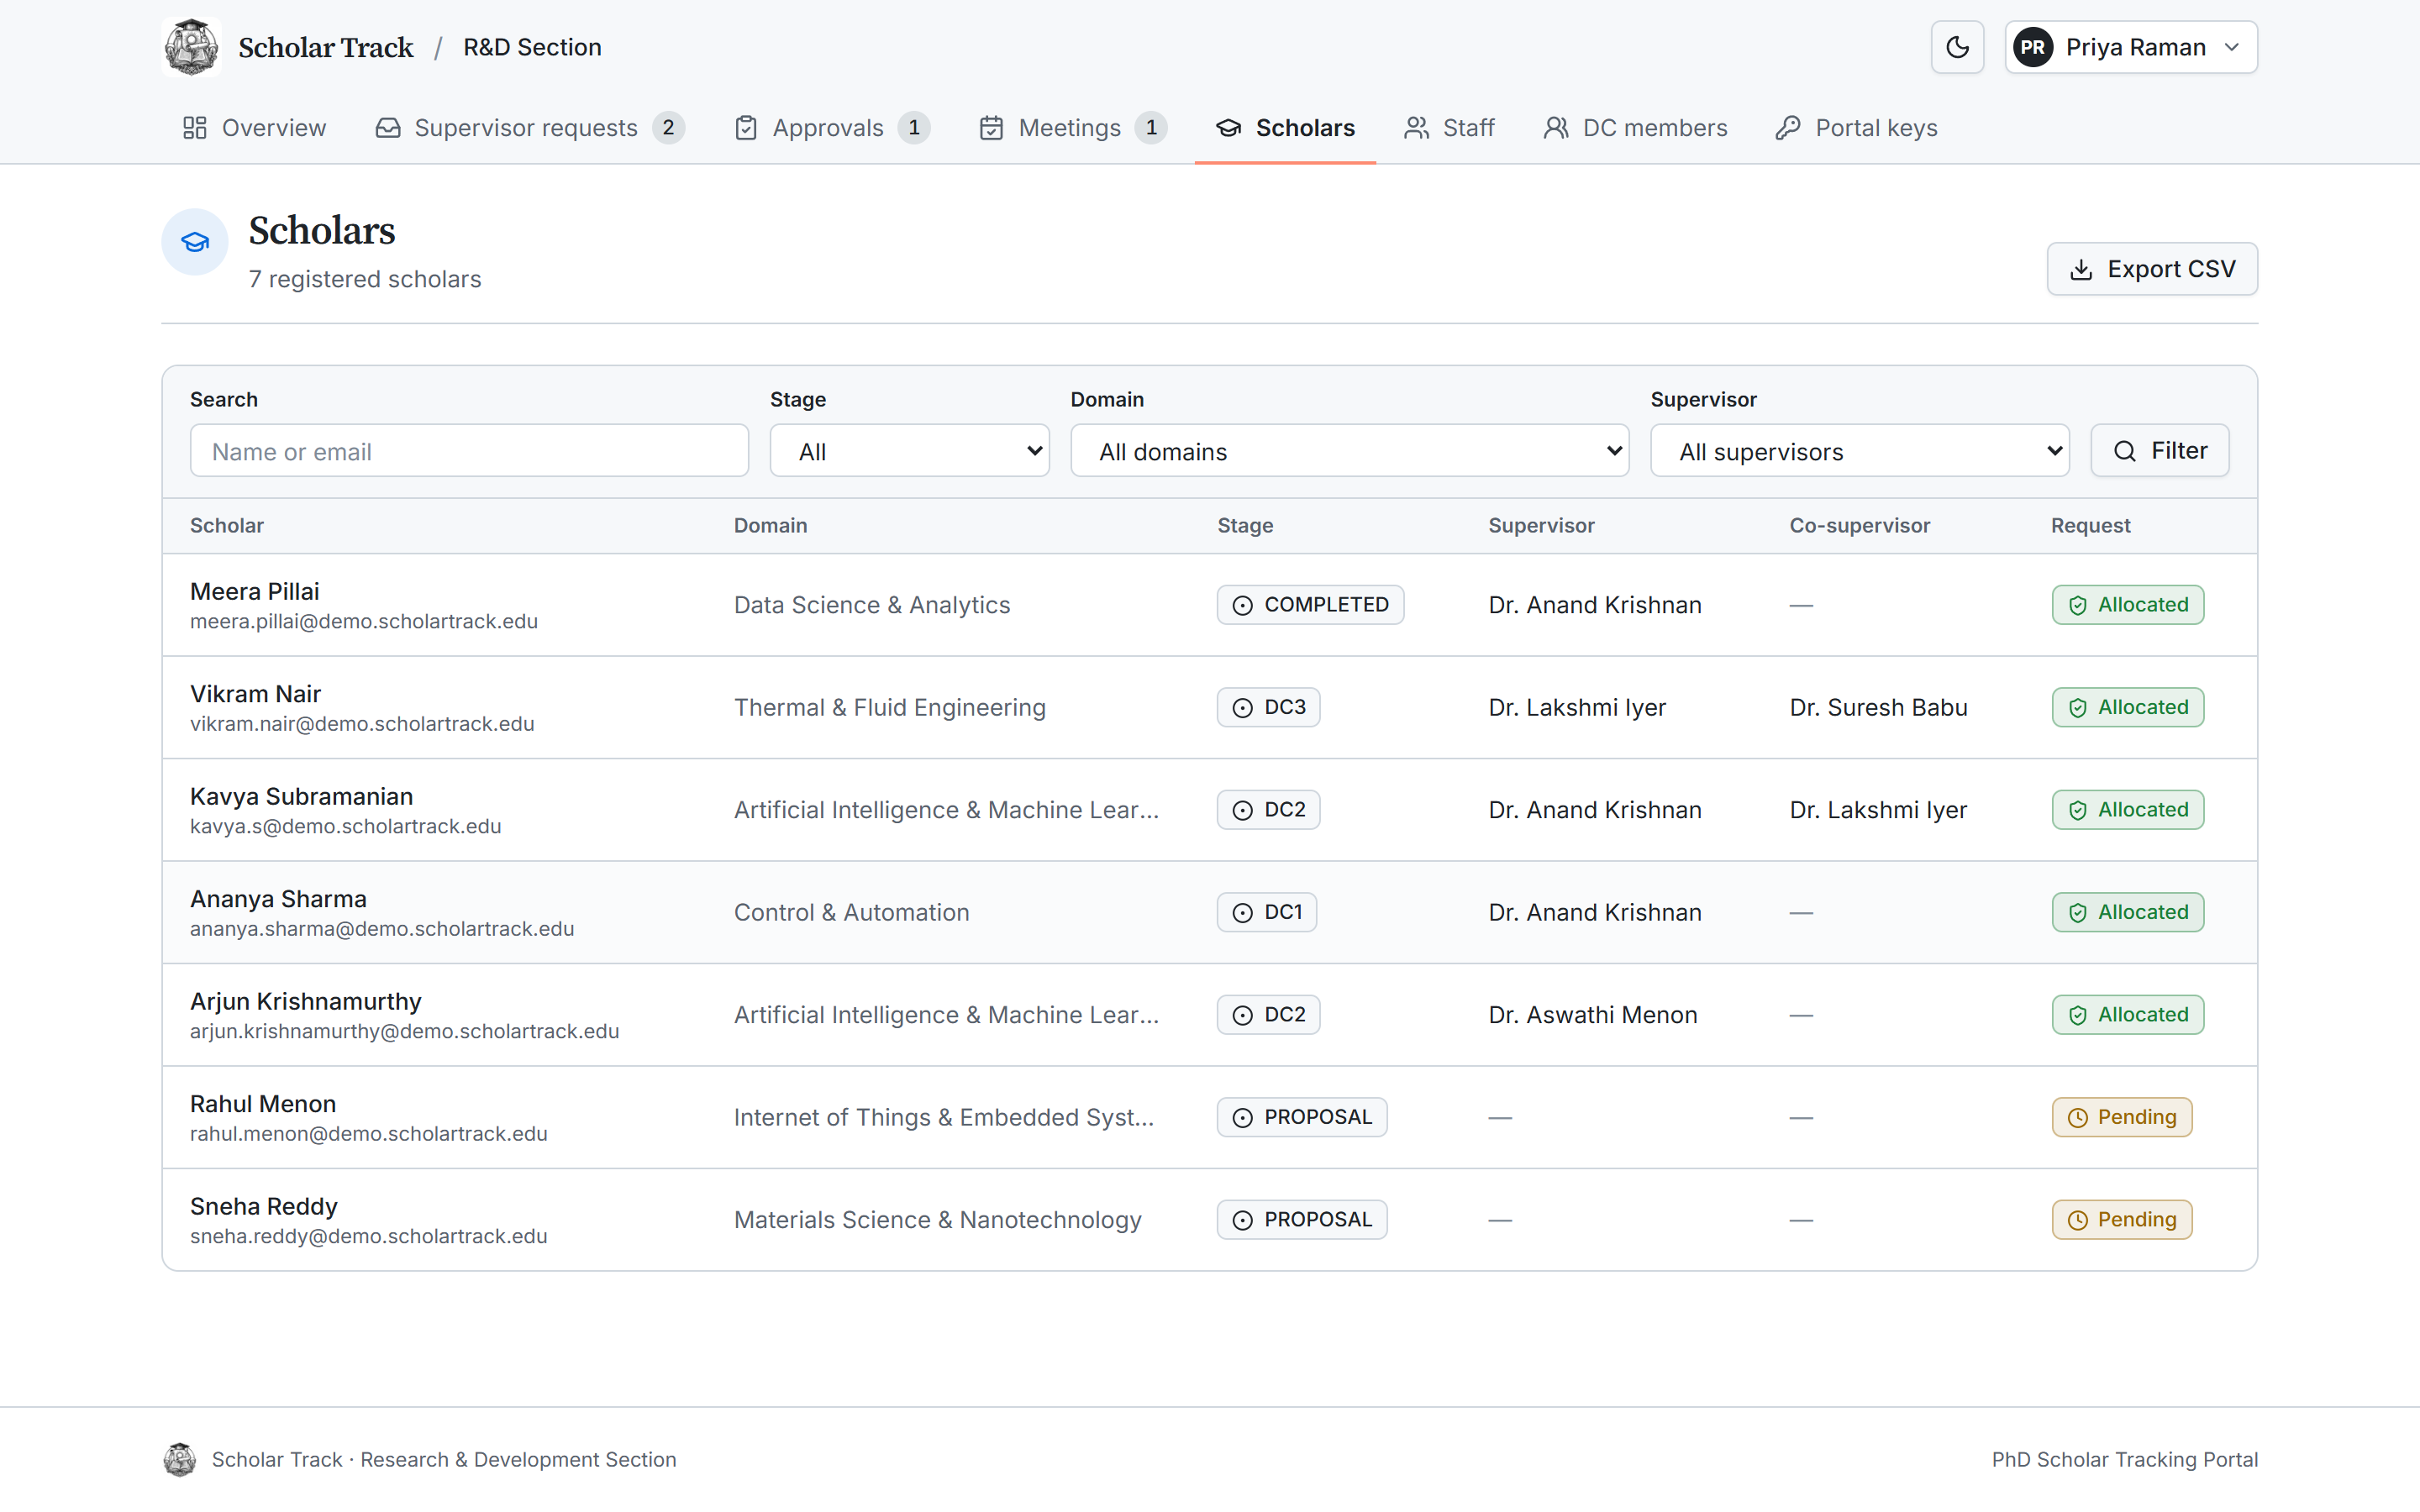Screen dimensions: 2420x1512
Task: Click Dr. Aswathi Menon supervisor cell
Action: (1593, 1015)
